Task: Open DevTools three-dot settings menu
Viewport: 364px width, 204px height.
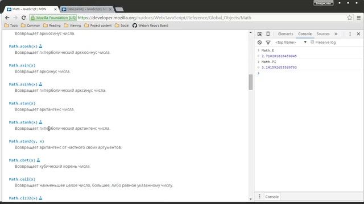Action: pos(350,34)
